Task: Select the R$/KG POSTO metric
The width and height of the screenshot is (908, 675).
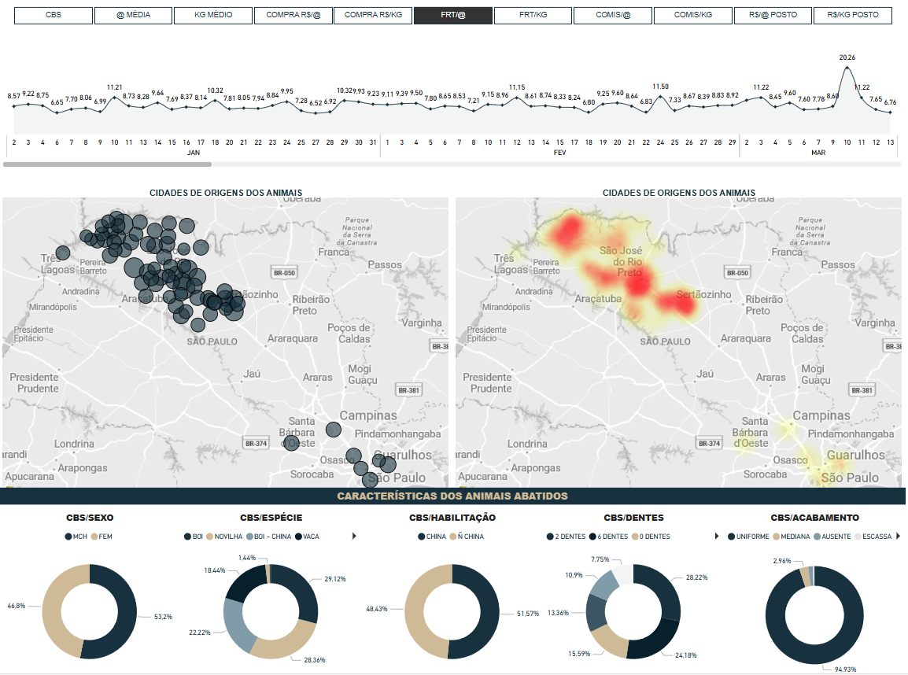Action: [853, 16]
